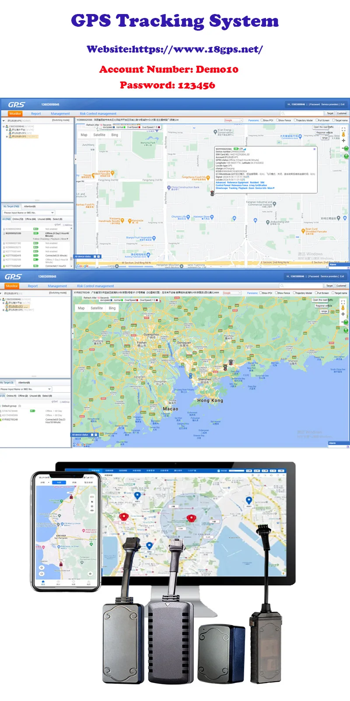Image resolution: width=350 pixels, height=701 pixels.
Task: Click the fullscreen map icon in Xi'an map window
Action: pyautogui.click(x=343, y=129)
